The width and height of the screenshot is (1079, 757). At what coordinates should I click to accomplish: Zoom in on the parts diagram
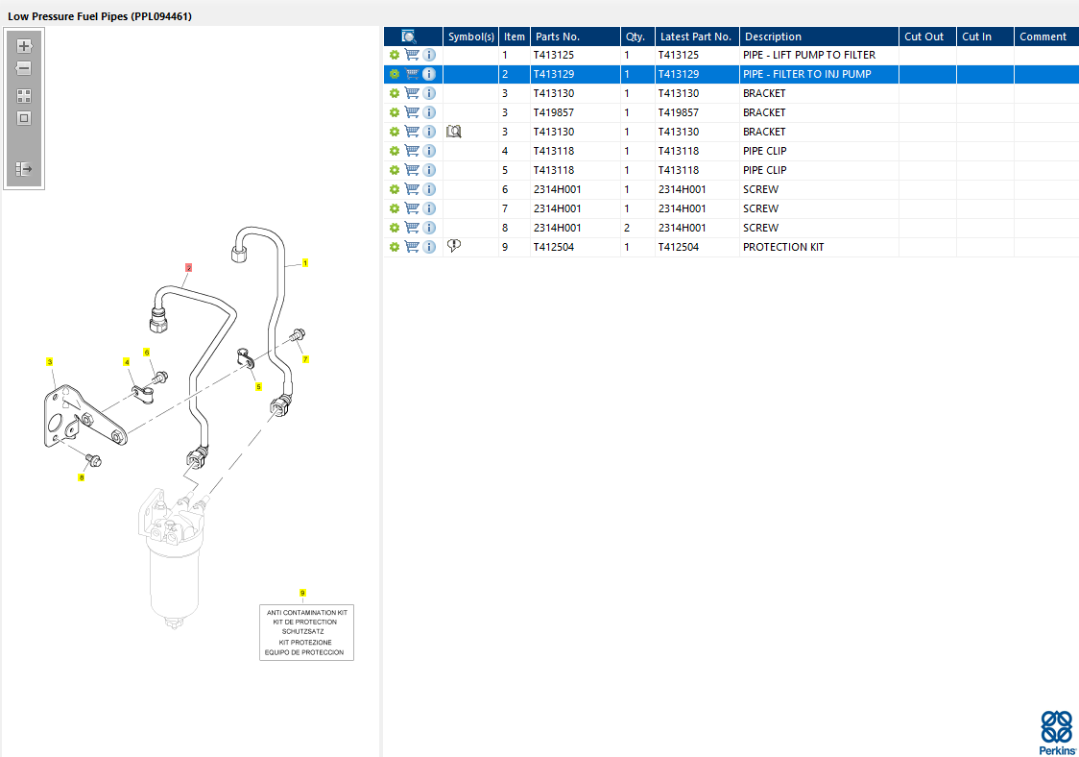tap(24, 46)
